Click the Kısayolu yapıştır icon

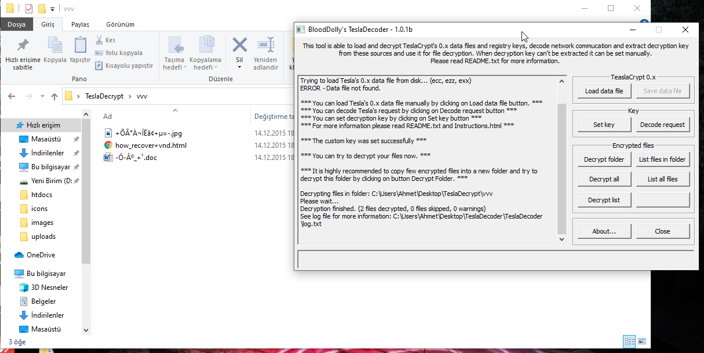coord(99,65)
